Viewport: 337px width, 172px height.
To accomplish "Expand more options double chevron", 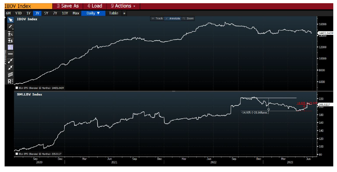I will point(124,13).
